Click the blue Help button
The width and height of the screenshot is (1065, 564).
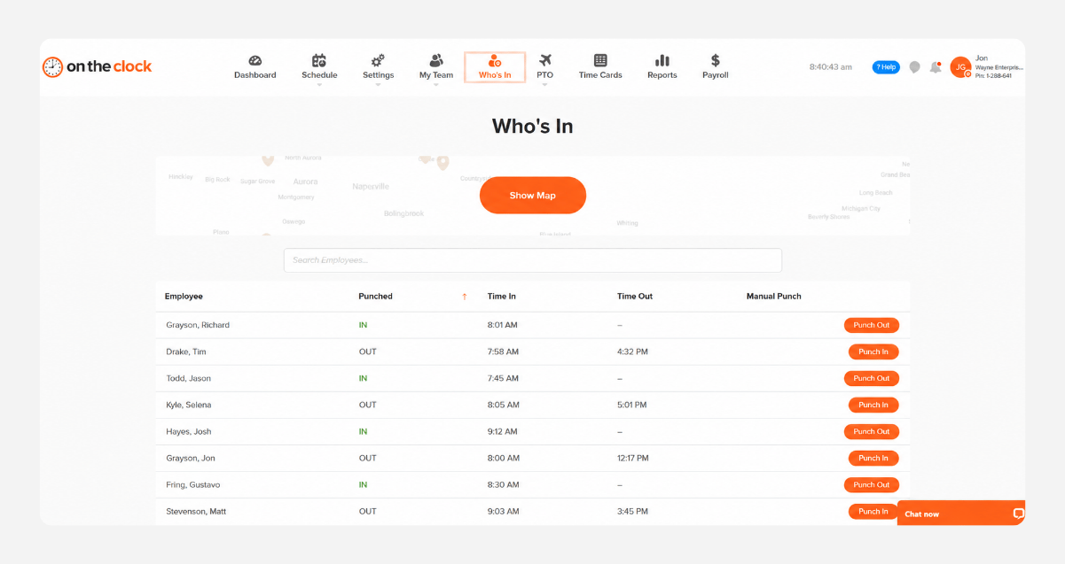pyautogui.click(x=886, y=67)
